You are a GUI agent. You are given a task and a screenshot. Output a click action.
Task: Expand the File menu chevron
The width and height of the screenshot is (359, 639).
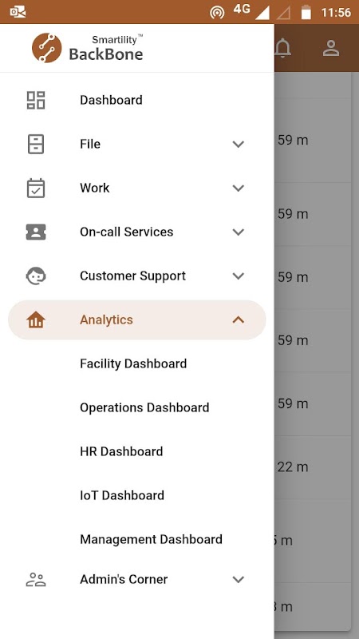pos(238,145)
